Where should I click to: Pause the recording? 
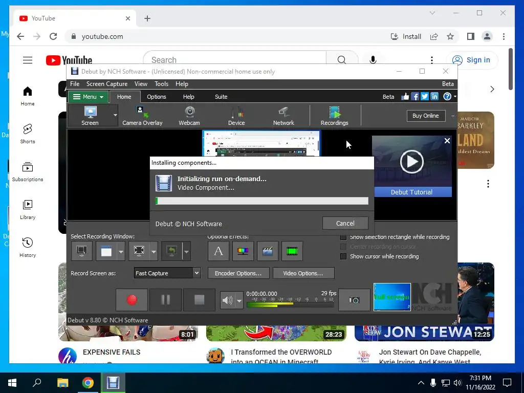[x=165, y=300]
